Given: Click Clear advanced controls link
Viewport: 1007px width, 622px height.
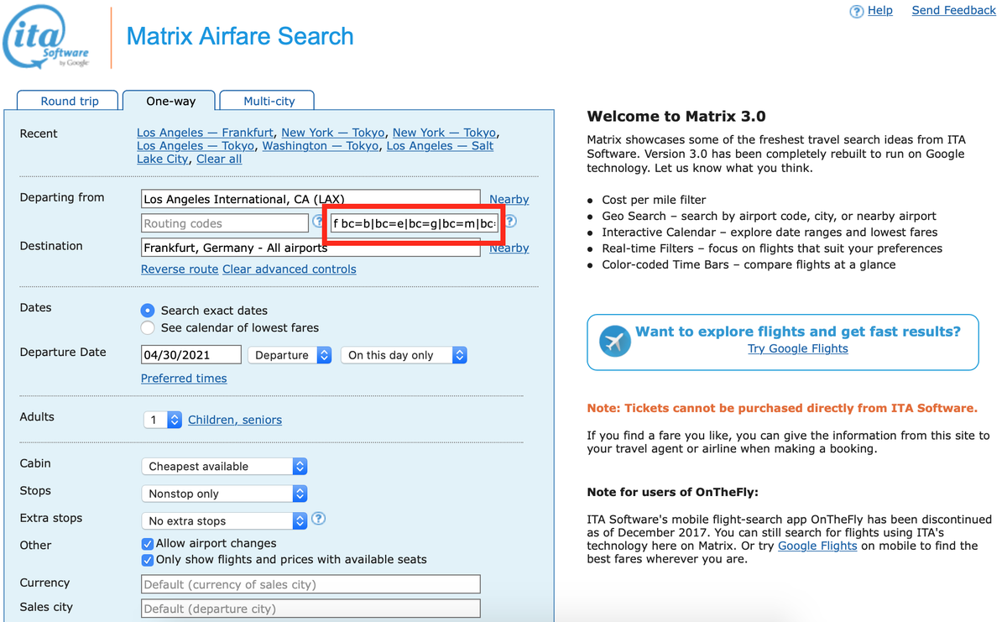Looking at the screenshot, I should 290,269.
